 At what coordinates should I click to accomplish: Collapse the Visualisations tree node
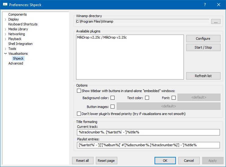pos(5,54)
